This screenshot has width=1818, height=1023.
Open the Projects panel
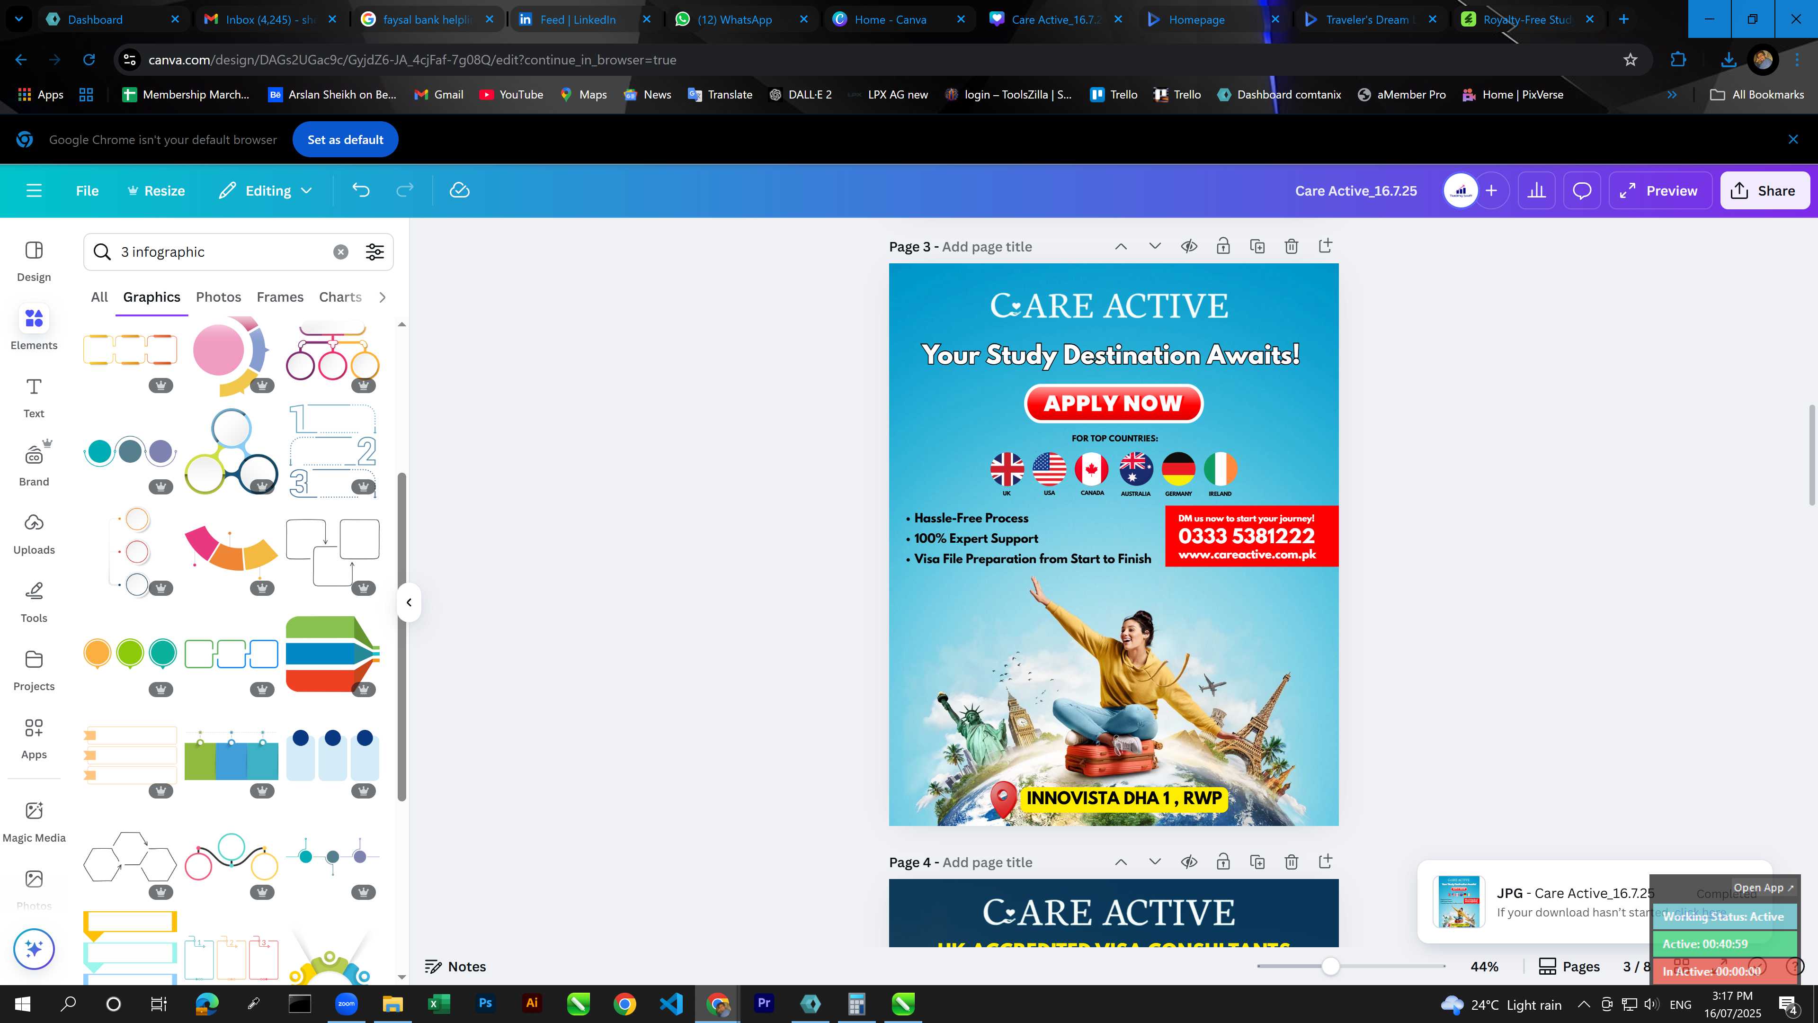pos(34,670)
